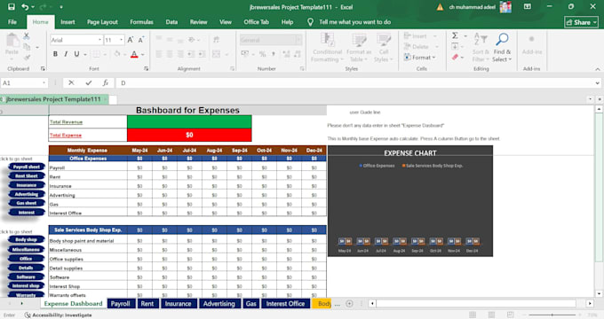The width and height of the screenshot is (604, 319).
Task: Open the File menu
Action: point(12,22)
